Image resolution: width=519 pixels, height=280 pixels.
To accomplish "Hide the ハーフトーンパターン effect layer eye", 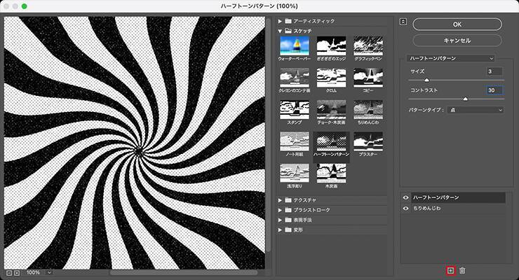I will 406,198.
